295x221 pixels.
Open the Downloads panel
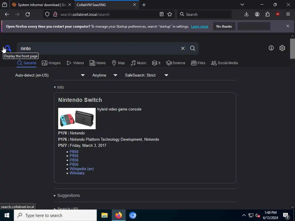(247, 14)
